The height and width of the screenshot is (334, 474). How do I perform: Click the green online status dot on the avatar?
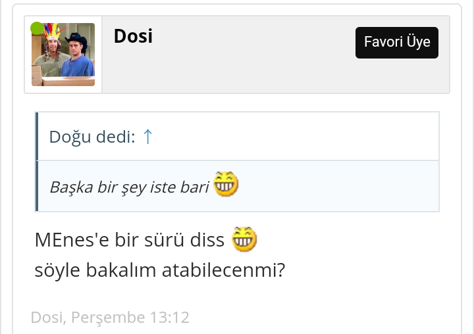point(37,28)
